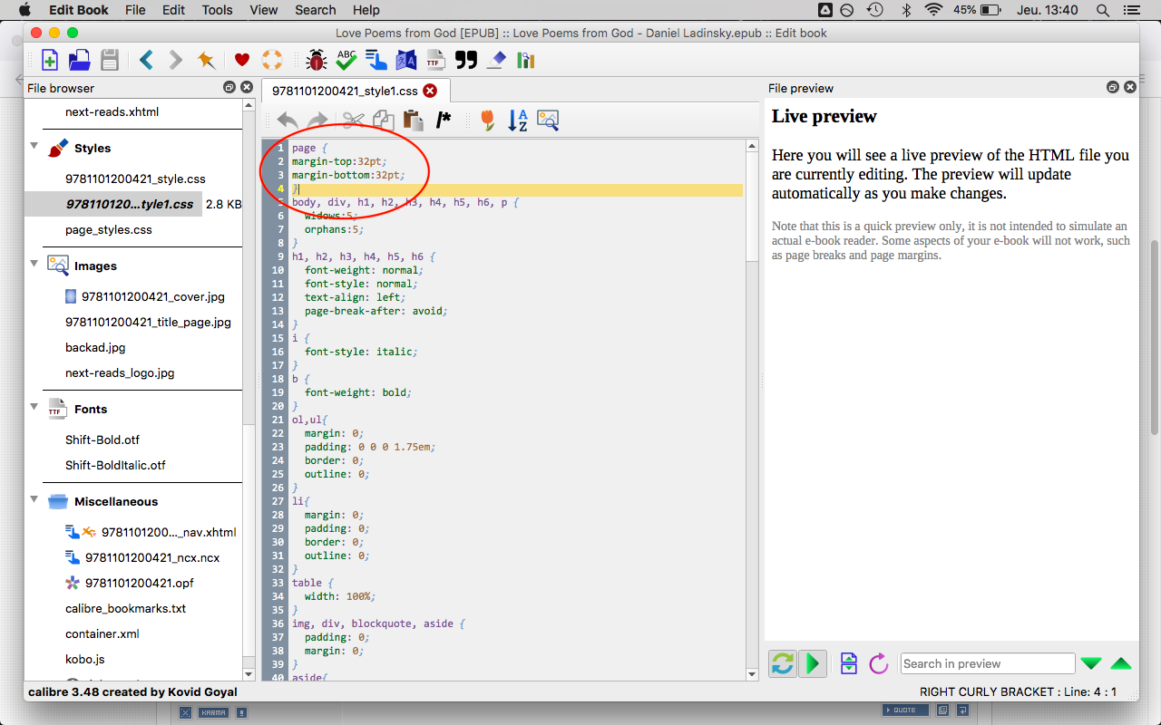Redo the edit with the right curved arrow
The image size is (1161, 725).
pyautogui.click(x=317, y=120)
